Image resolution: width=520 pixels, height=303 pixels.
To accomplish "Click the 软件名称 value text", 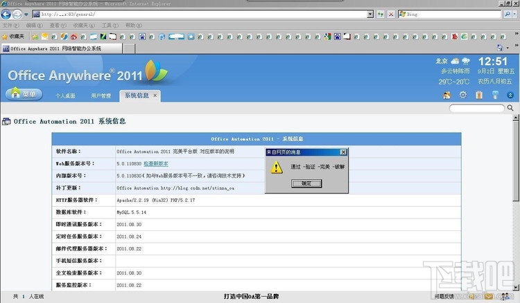I will tap(175, 151).
